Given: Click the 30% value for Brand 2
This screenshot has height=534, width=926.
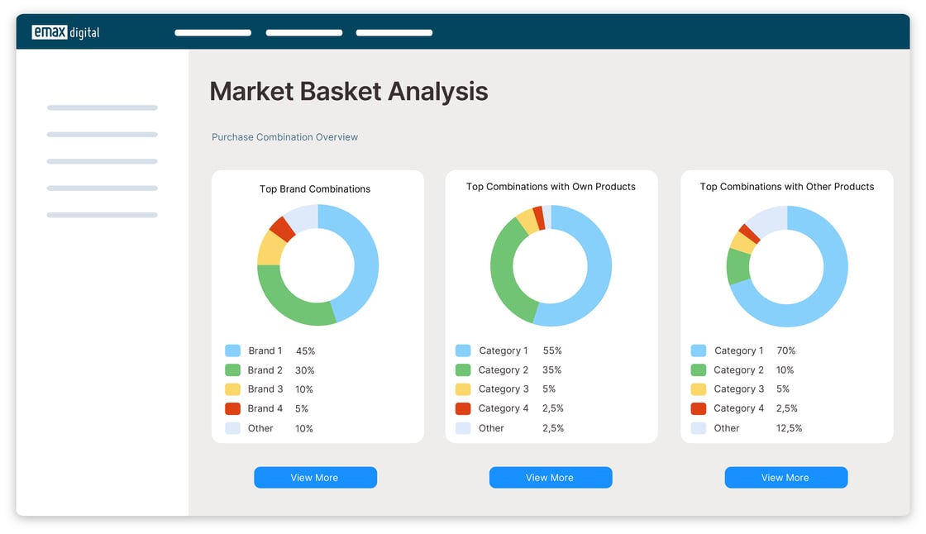Looking at the screenshot, I should 305,370.
